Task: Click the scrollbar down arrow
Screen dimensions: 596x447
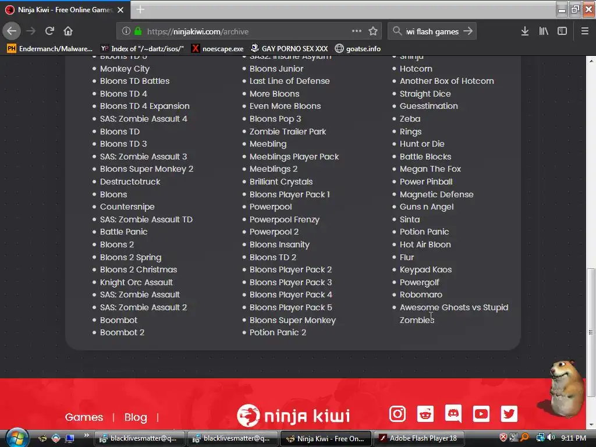Action: pyautogui.click(x=591, y=424)
